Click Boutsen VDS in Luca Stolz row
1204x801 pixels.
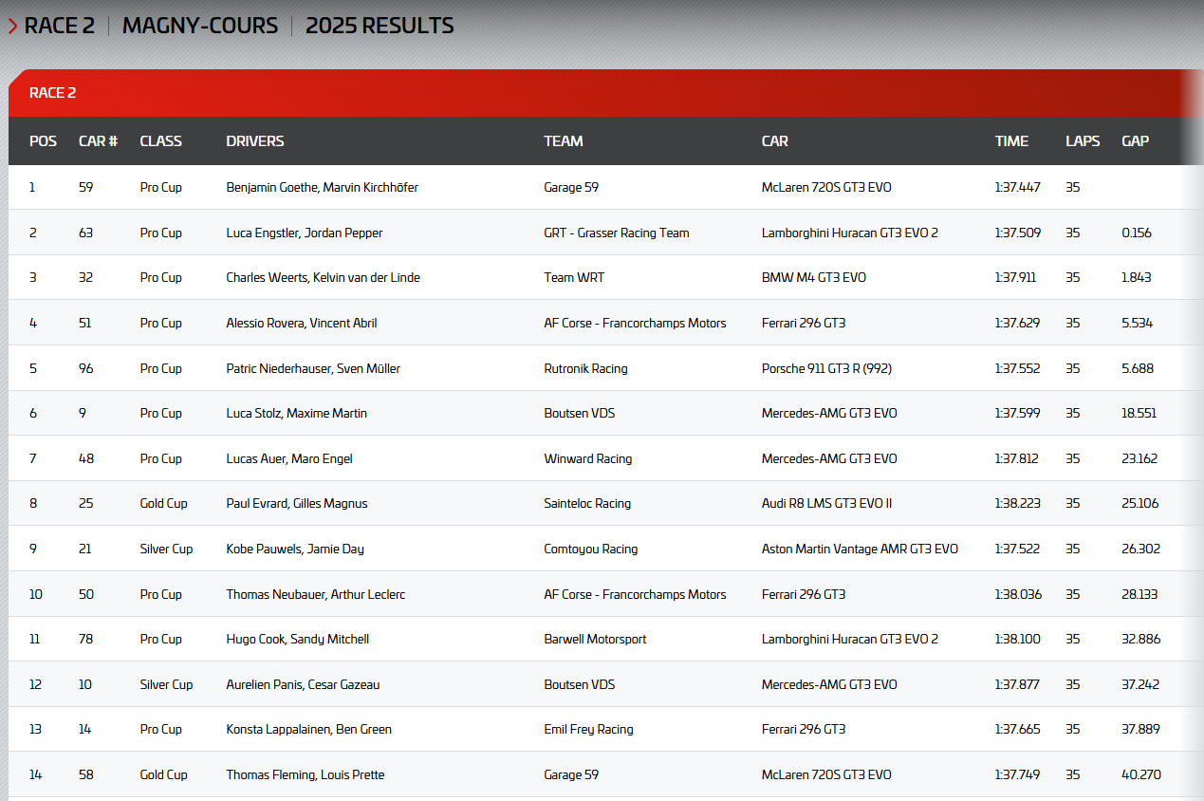579,414
